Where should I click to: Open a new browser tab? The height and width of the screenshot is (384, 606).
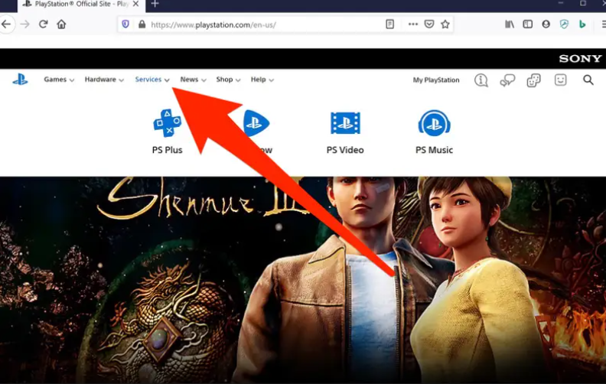155,4
